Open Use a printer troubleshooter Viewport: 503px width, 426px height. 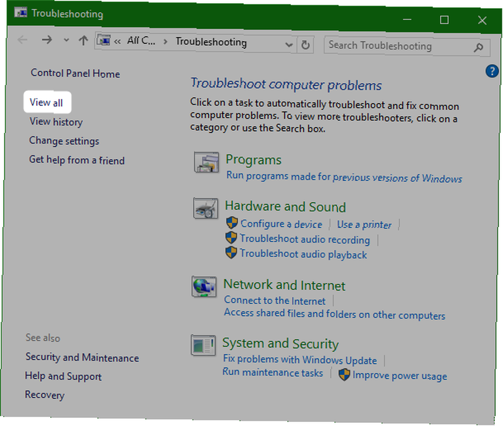[x=364, y=224]
